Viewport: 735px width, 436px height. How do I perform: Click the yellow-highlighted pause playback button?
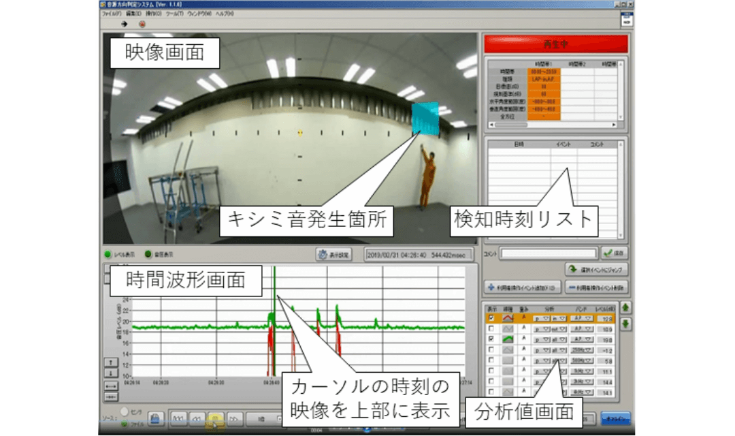(215, 419)
